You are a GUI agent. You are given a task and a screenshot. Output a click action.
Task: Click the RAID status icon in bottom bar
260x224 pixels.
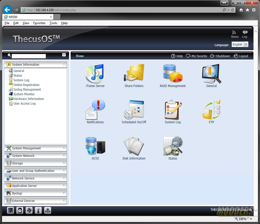(x=10, y=211)
